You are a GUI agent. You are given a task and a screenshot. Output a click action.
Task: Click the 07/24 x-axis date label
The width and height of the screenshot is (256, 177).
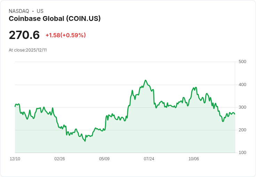[x=149, y=159]
